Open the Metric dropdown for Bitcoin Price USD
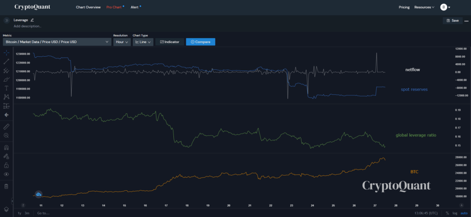 pyautogui.click(x=57, y=42)
